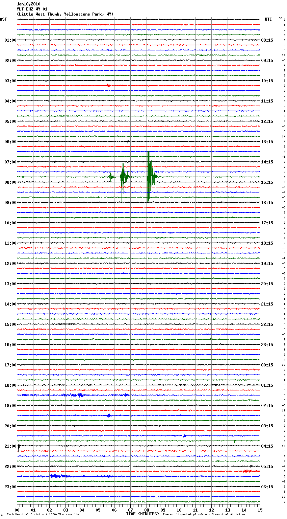Click the 15:15 UTC time label
The height and width of the screenshot is (519, 287).
[x=267, y=182]
